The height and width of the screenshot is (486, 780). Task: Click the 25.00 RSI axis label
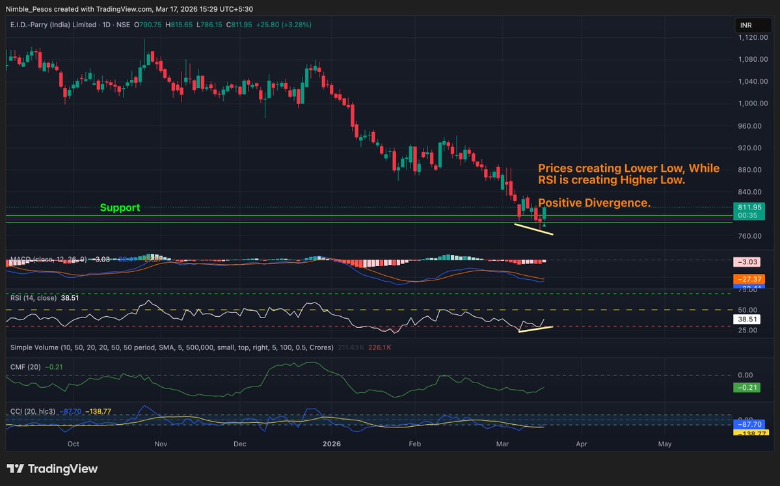[747, 331]
